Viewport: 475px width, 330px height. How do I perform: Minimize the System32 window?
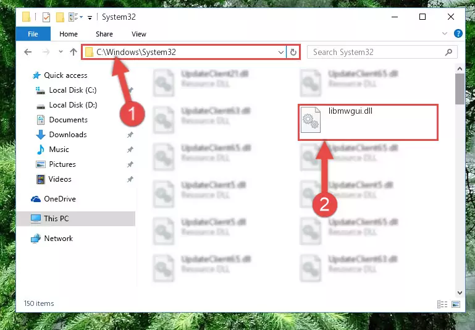point(395,17)
